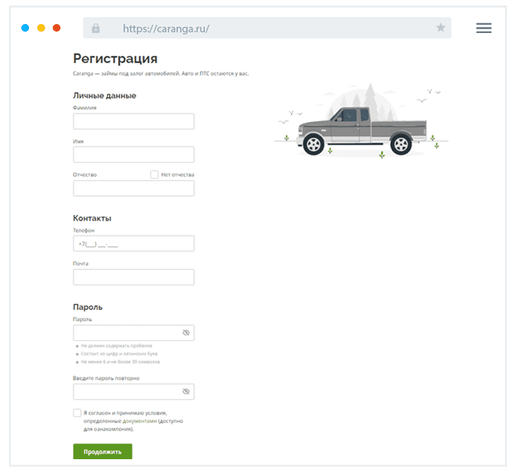Select the Отчество input field
The width and height of the screenshot is (516, 475).
pos(133,188)
